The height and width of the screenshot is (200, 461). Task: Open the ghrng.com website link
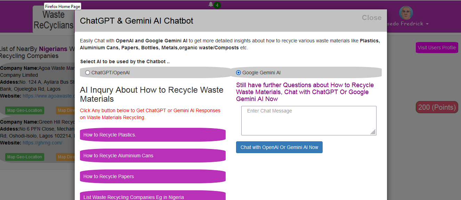pos(42,143)
